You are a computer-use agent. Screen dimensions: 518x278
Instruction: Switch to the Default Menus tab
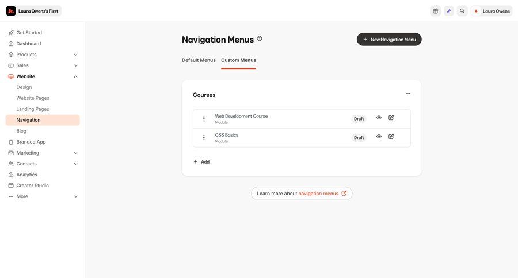pos(199,60)
